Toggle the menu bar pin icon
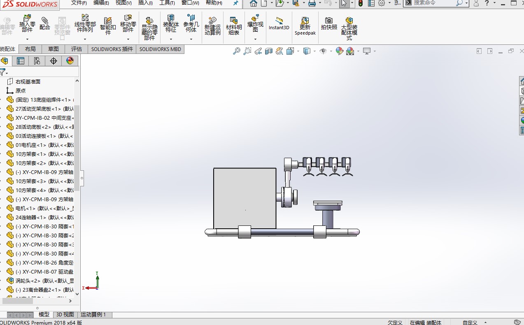This screenshot has width=524, height=325. pyautogui.click(x=236, y=3)
